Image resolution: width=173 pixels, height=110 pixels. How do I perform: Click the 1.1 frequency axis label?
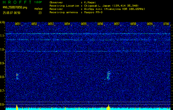(2, 36)
